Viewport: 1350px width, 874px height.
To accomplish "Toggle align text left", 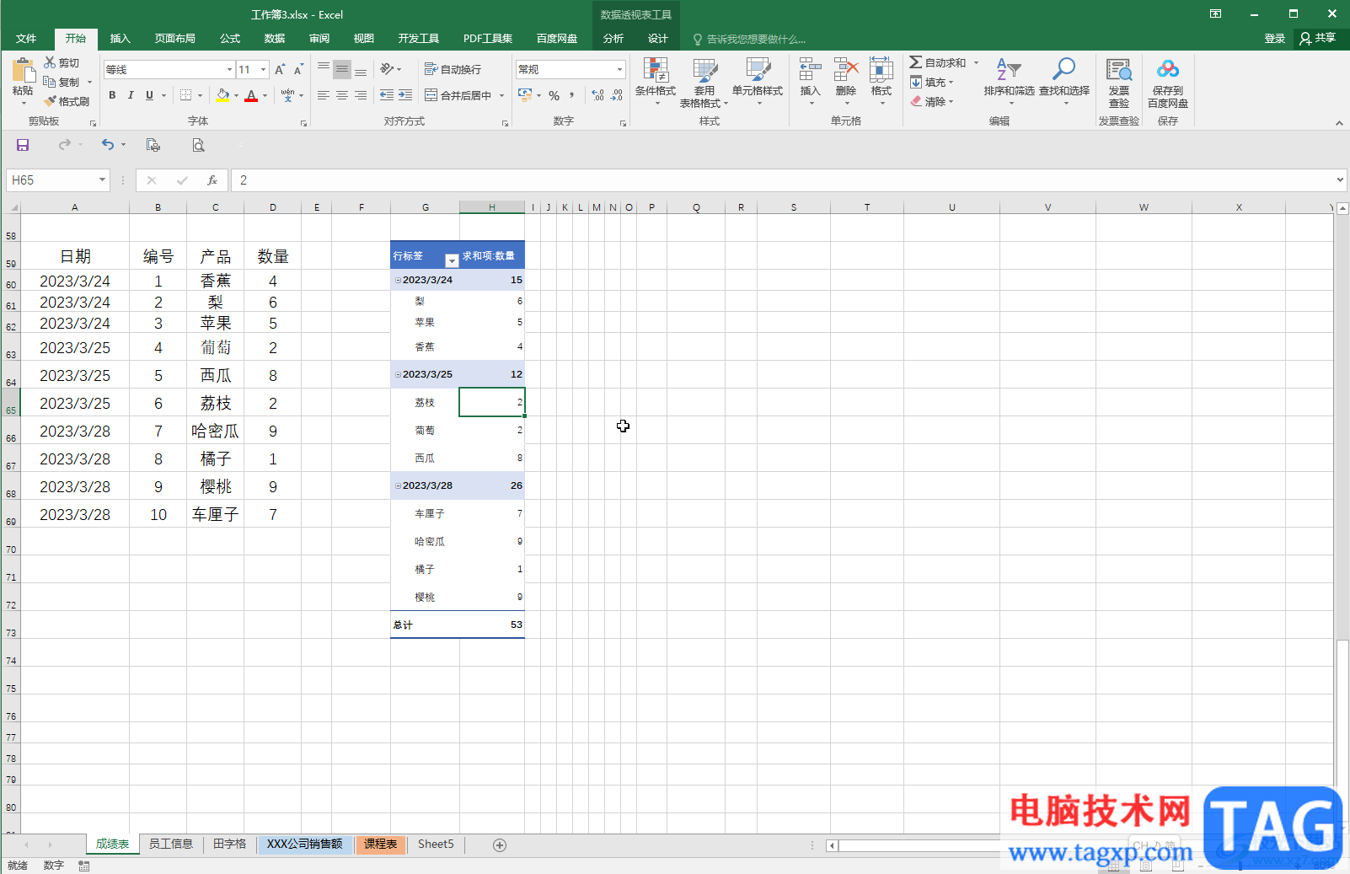I will [324, 95].
